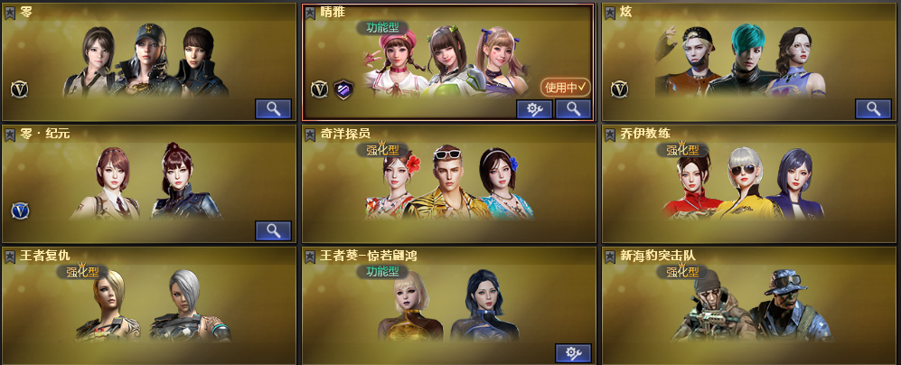Toggle favorite star on 新海豹突击队 card
The width and height of the screenshot is (901, 365).
pyautogui.click(x=610, y=257)
